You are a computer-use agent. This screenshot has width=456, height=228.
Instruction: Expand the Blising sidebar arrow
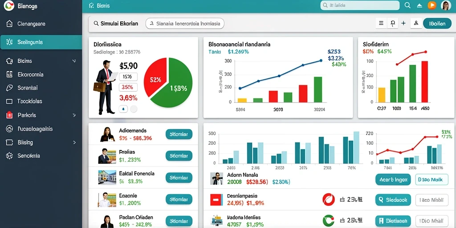(74, 142)
